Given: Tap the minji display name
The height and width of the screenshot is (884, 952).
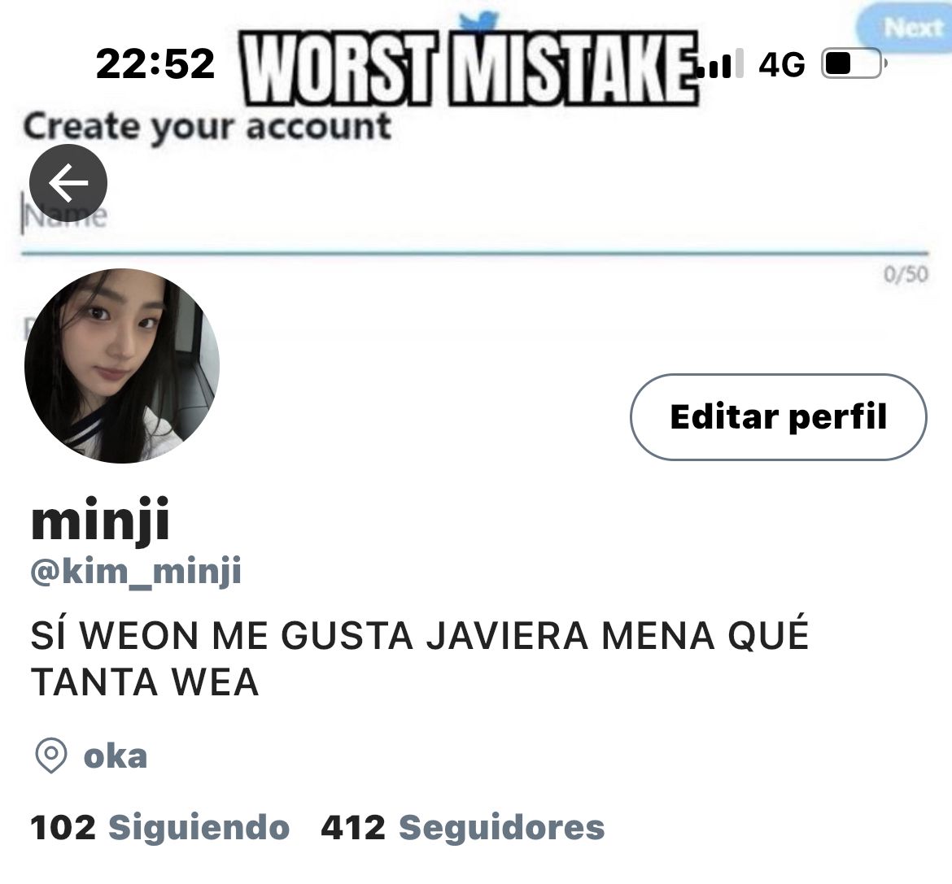Looking at the screenshot, I should [x=100, y=521].
